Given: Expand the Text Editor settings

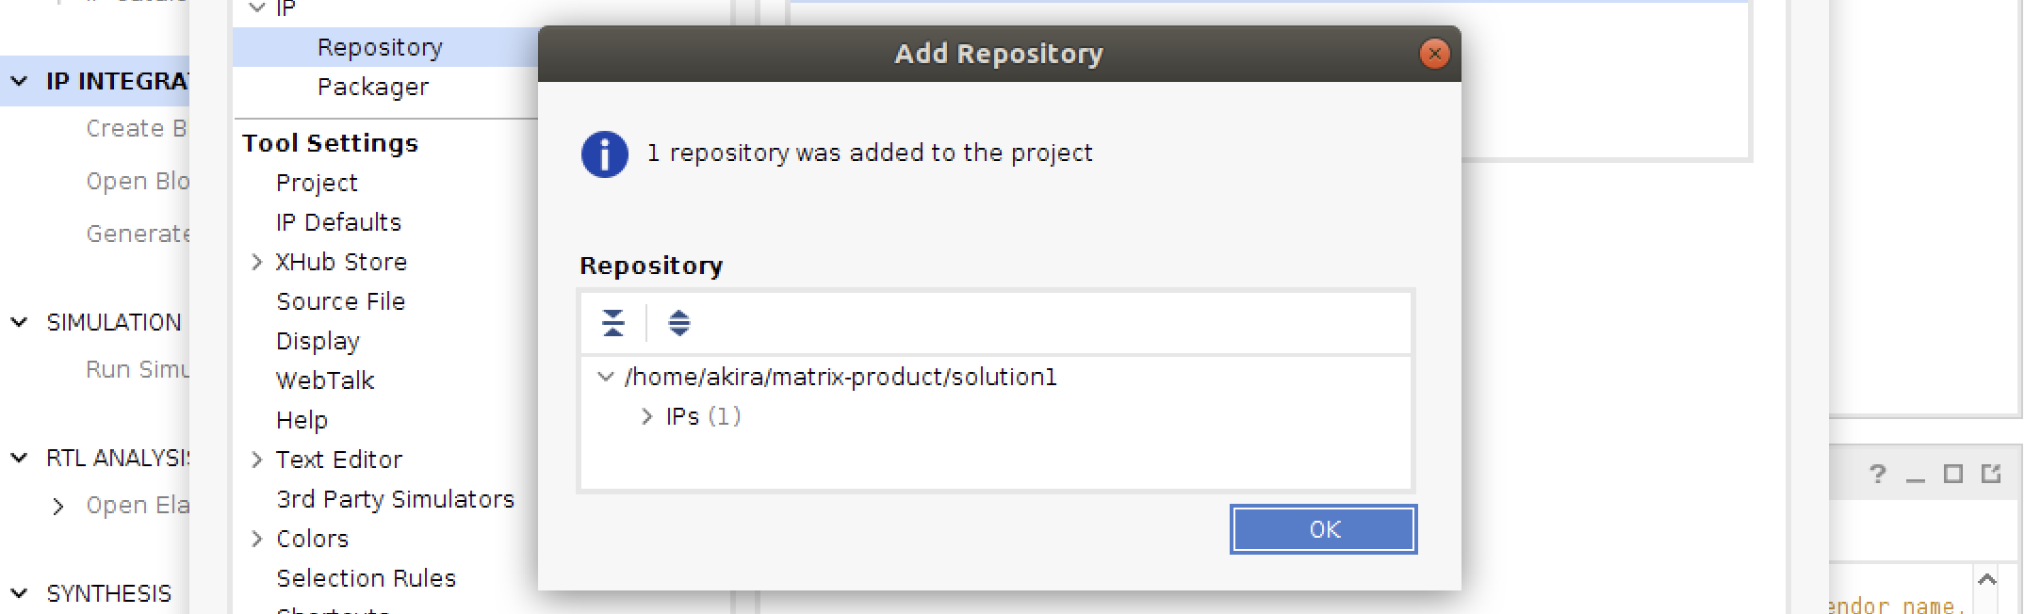Looking at the screenshot, I should (x=256, y=460).
